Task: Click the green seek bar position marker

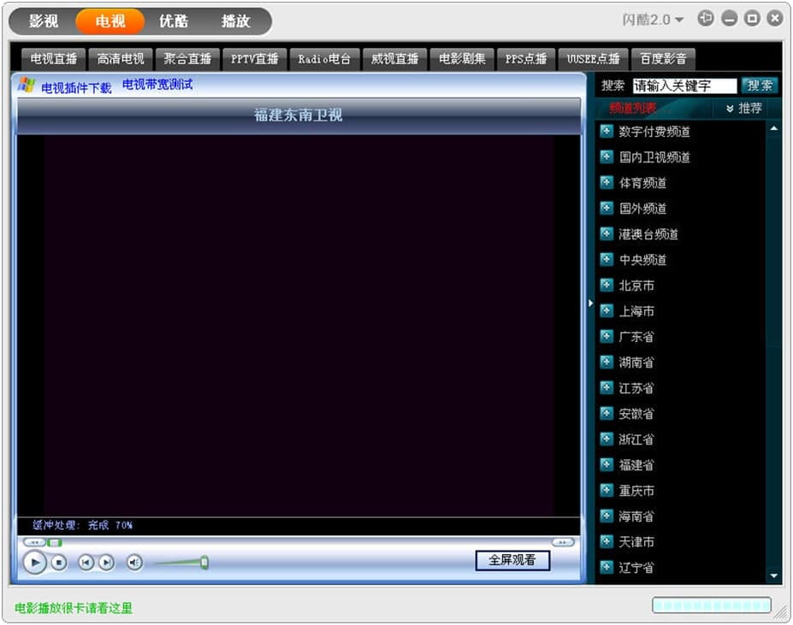Action: [x=54, y=543]
